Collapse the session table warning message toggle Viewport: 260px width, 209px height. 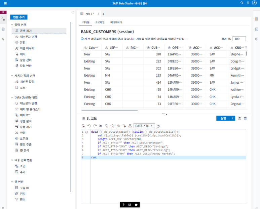82,39
